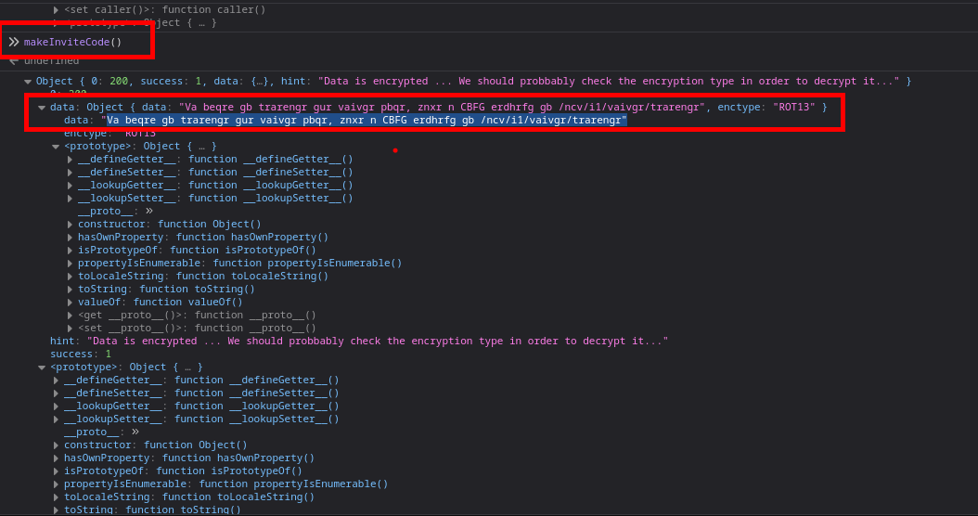Expand __lookupSetter__ in the outer prototype

pos(57,419)
